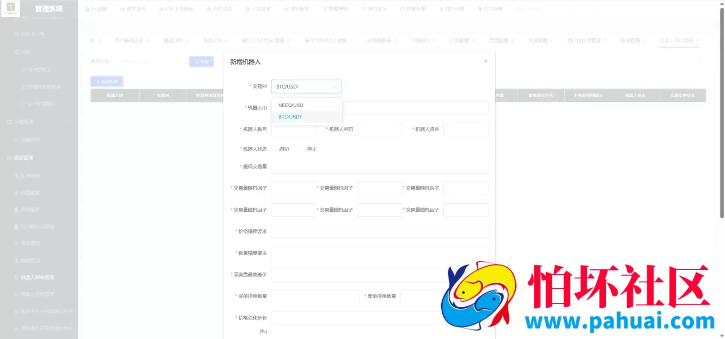
Task: Click the blue search button
Action: (201, 61)
